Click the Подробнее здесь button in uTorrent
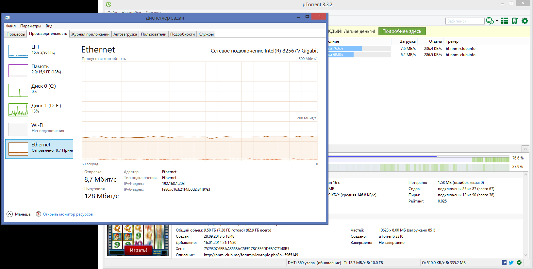Screen dimensions: 533x269 click(402, 31)
